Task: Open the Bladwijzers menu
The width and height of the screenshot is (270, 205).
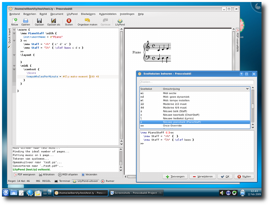Action: 88,14
